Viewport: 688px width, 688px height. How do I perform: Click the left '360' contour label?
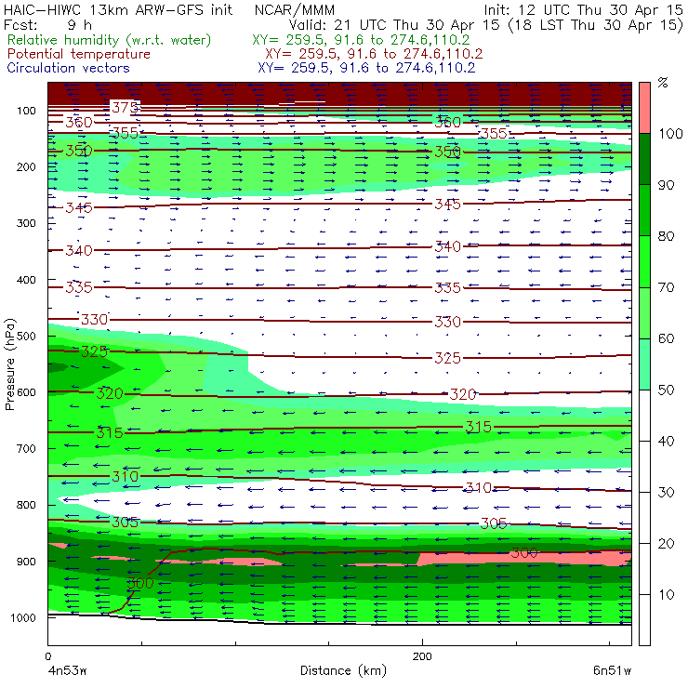pos(79,122)
